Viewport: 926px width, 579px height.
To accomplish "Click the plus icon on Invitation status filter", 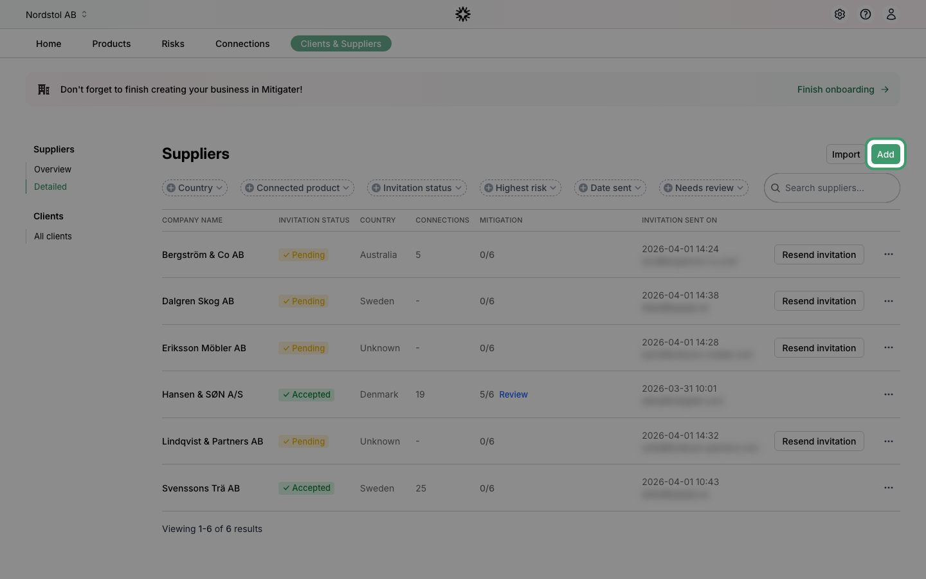I will tap(376, 188).
